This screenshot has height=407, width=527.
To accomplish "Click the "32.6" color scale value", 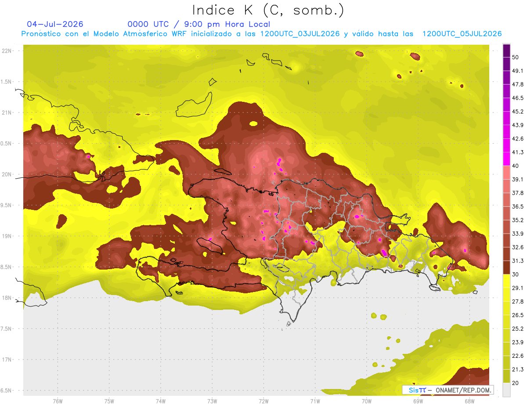I will tap(518, 247).
